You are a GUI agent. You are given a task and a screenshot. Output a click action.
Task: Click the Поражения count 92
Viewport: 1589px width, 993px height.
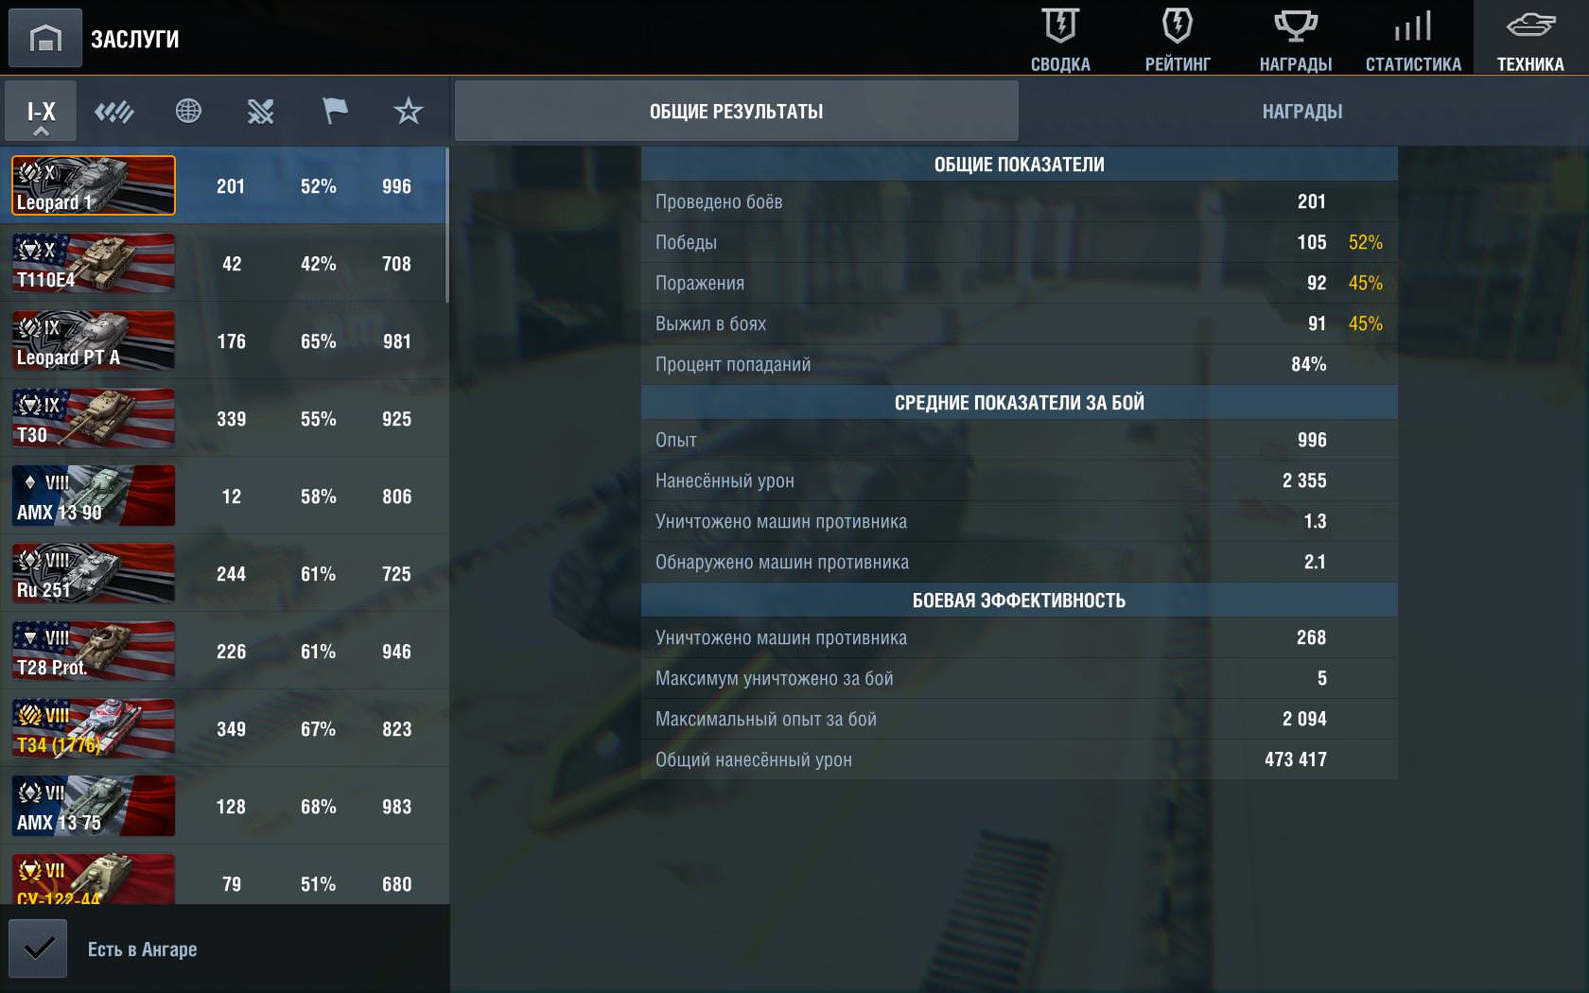coord(1317,283)
